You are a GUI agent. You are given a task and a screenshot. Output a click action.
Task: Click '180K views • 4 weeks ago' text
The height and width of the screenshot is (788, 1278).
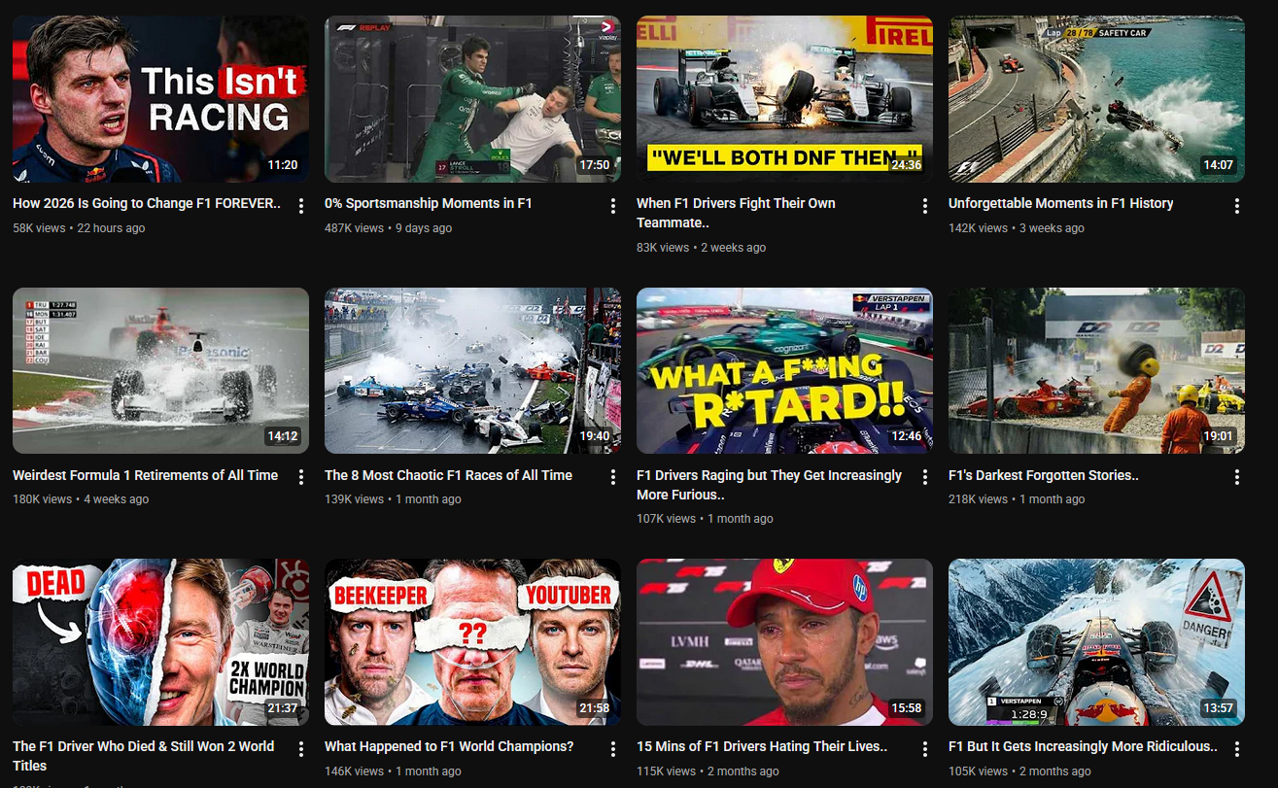[x=81, y=499]
